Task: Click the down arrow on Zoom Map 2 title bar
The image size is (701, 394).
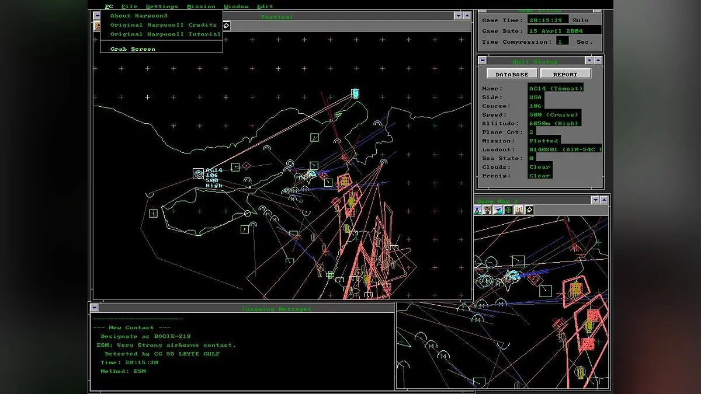Action: click(x=595, y=200)
